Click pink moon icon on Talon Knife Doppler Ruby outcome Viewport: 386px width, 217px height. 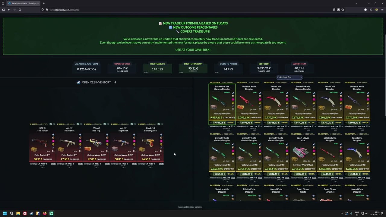287,99
